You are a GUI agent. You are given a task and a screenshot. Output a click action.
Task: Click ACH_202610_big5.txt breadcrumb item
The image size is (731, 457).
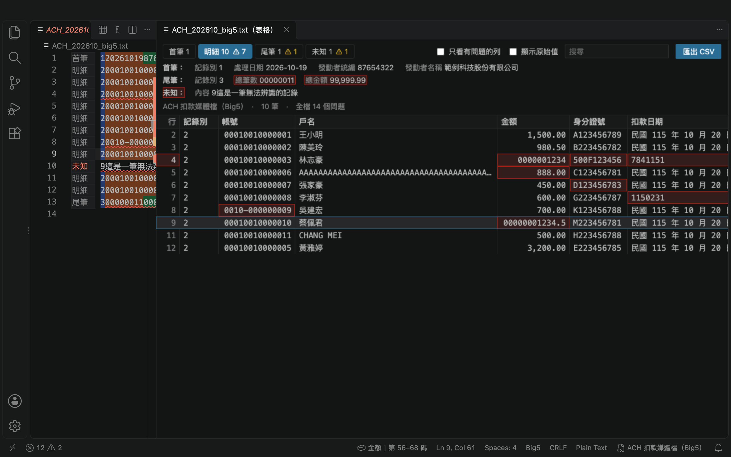(x=86, y=46)
